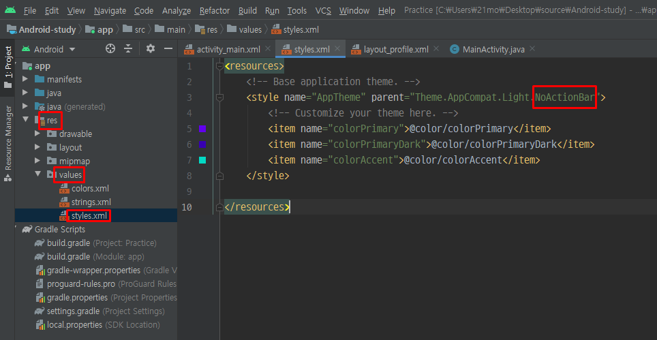Open gradle-wrapper.properties file
Screen dimensions: 657x340
click(x=106, y=271)
